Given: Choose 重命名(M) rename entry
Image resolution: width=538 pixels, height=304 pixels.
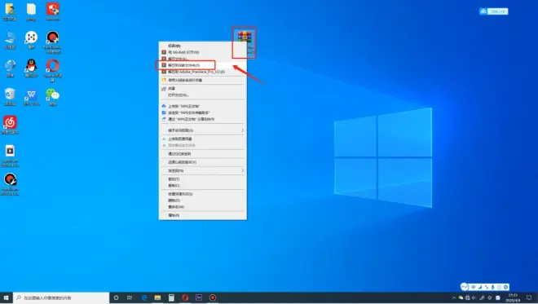Looking at the screenshot, I should point(202,207).
